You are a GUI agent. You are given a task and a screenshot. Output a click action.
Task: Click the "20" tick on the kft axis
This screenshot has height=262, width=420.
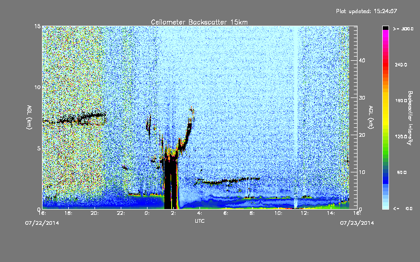(x=362, y=135)
